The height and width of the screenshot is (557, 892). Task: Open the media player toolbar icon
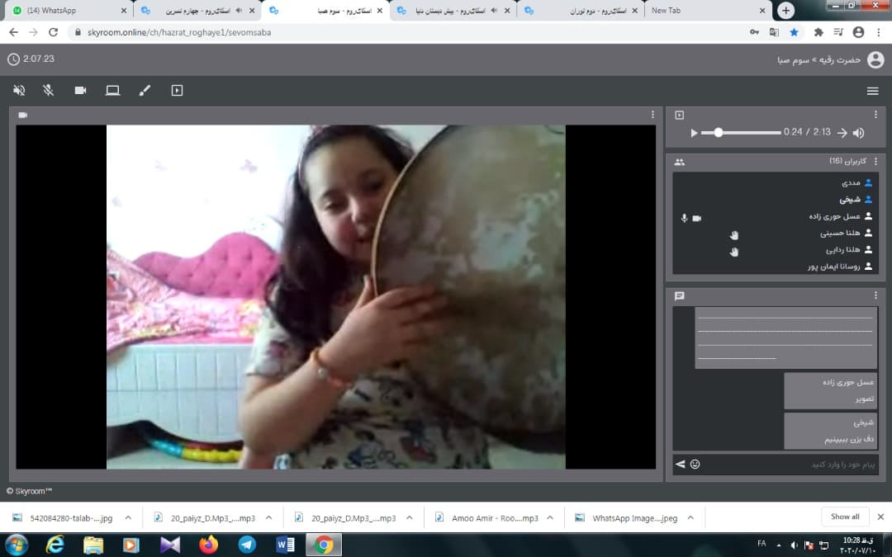tap(177, 91)
